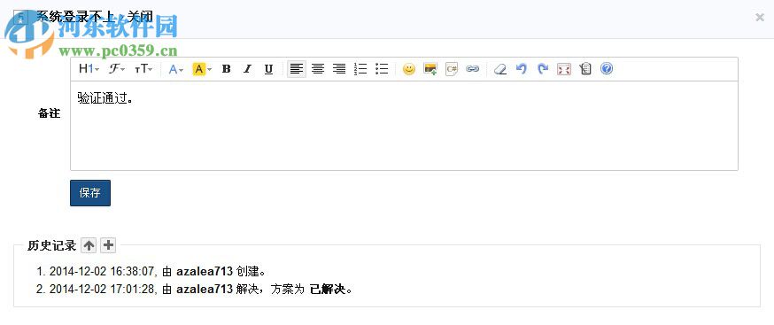Screen dimensions: 774x325
Task: Align text right
Action: coord(339,69)
